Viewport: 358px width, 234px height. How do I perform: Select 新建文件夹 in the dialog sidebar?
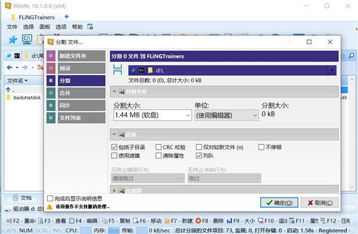82,56
